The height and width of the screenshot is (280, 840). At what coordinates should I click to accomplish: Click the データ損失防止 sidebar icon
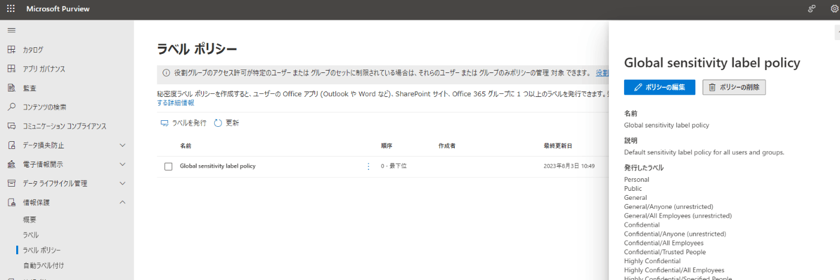11,145
